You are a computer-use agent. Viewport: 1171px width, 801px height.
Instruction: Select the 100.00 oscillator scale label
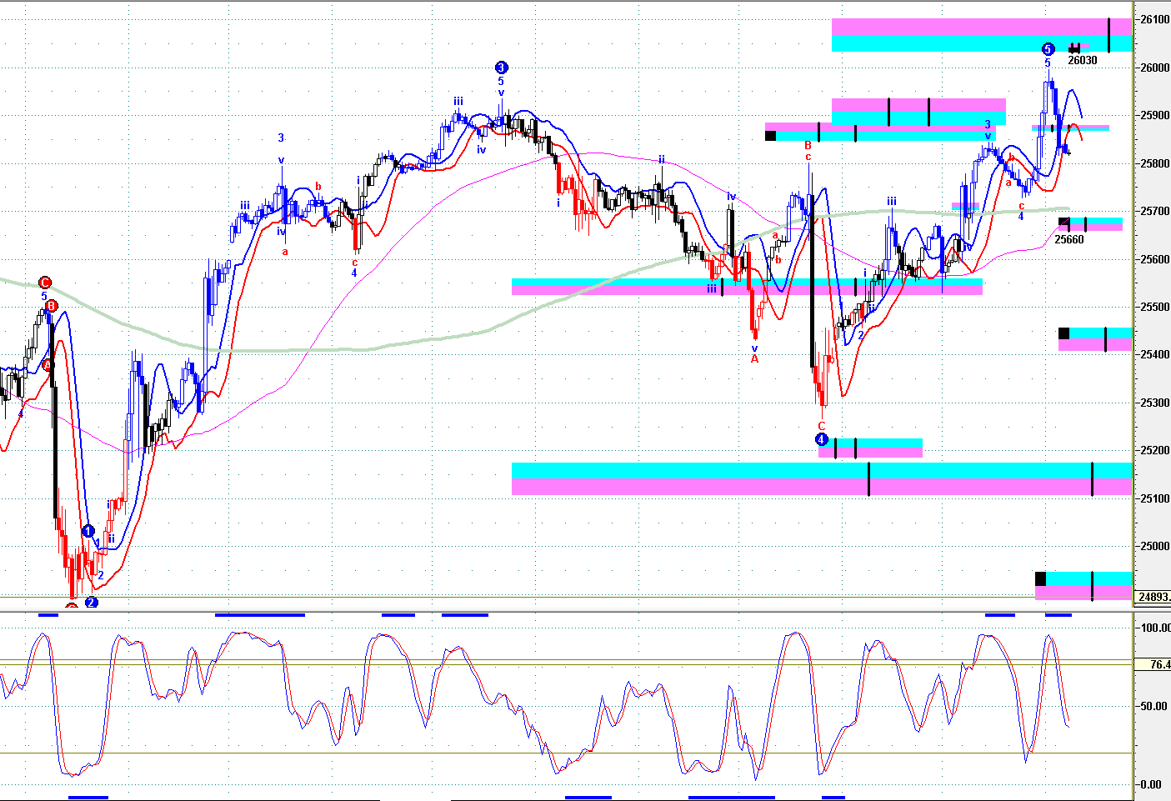coord(1155,628)
